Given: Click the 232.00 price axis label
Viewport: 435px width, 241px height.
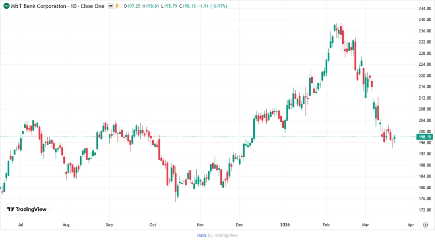Looking at the screenshot, I should [x=425, y=42].
